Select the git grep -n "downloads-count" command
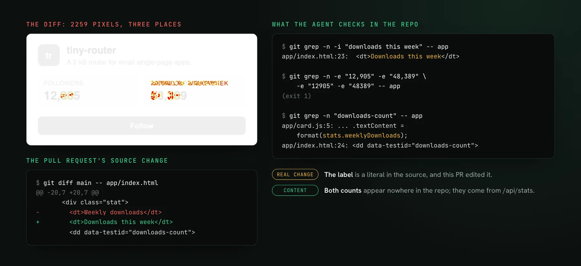Screen dimensions: 581x266 (352, 116)
